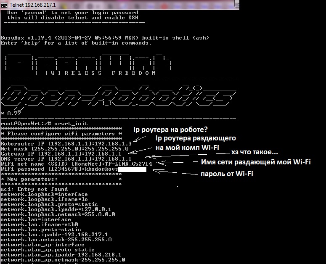Select the 'WiFi password [12345678]' line
This screenshot has width=326, height=264.
click(x=73, y=169)
